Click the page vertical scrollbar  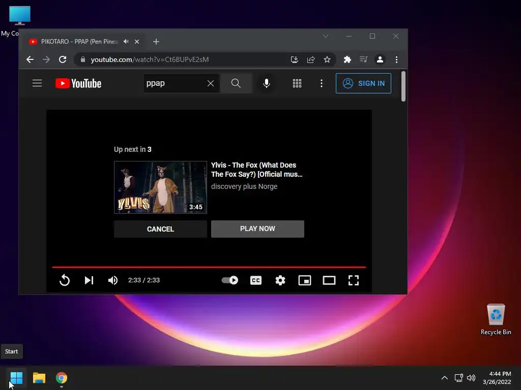point(403,86)
